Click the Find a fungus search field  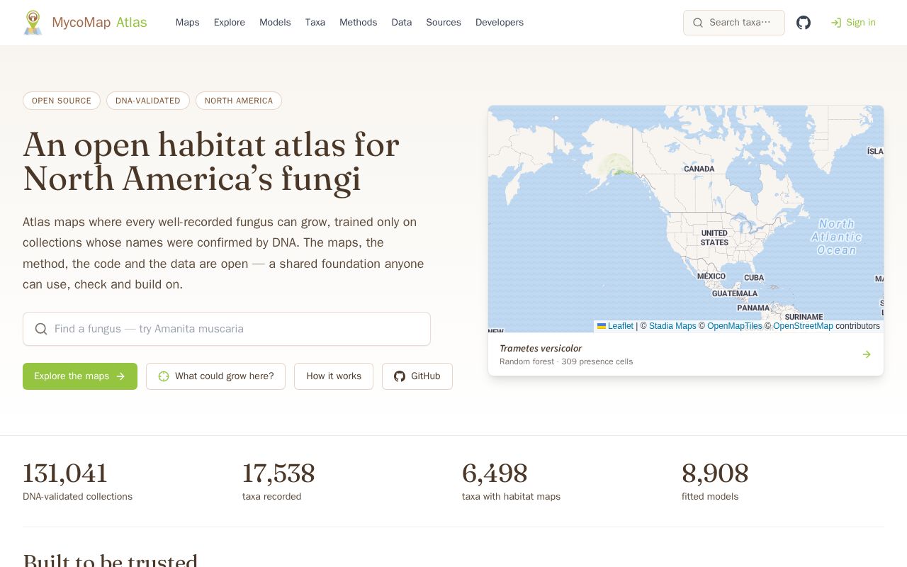[227, 329]
